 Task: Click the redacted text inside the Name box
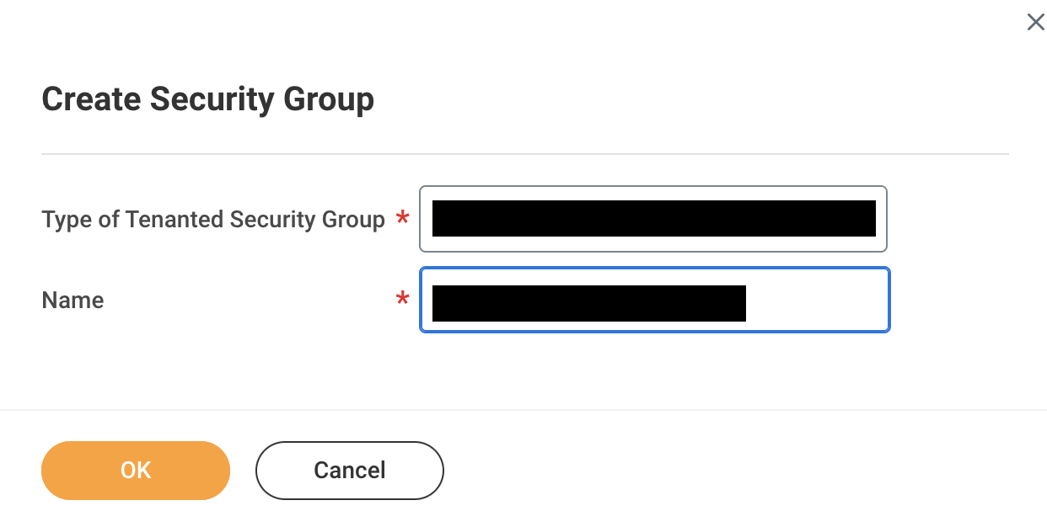588,303
